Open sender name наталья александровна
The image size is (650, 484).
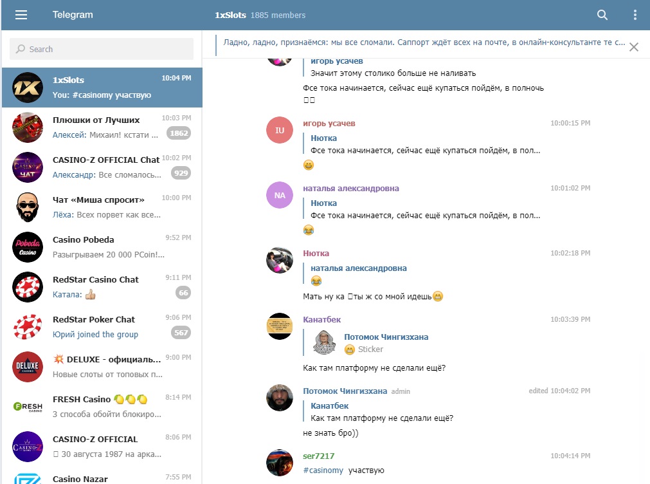350,189
